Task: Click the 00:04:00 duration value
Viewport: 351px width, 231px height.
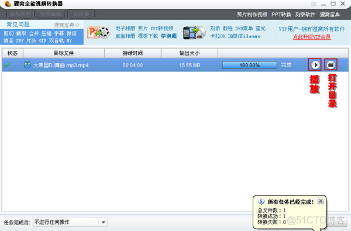Action: coord(133,65)
